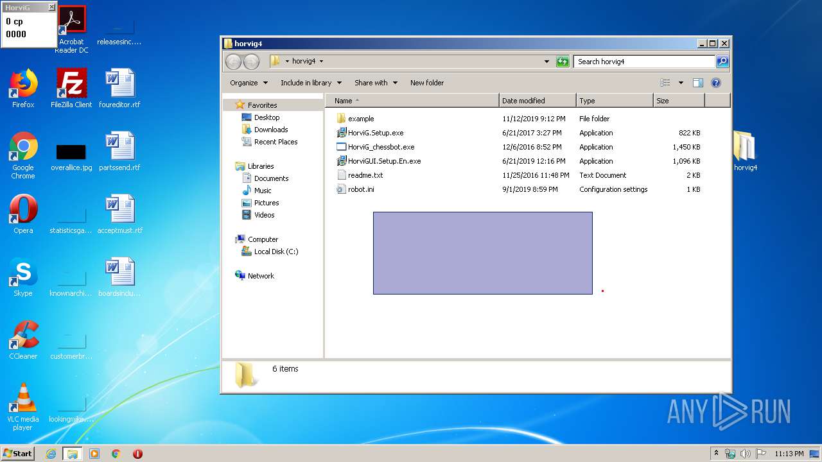Click the Explorer back navigation button
This screenshot has width=822, height=462.
pos(233,62)
